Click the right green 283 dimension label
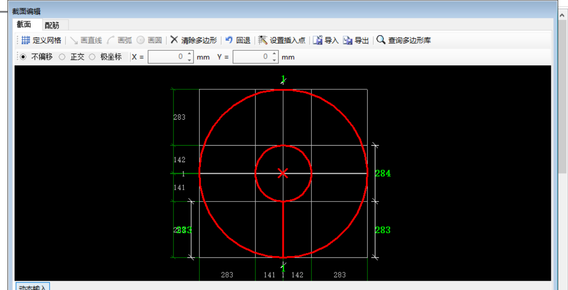This screenshot has width=568, height=290. point(382,230)
